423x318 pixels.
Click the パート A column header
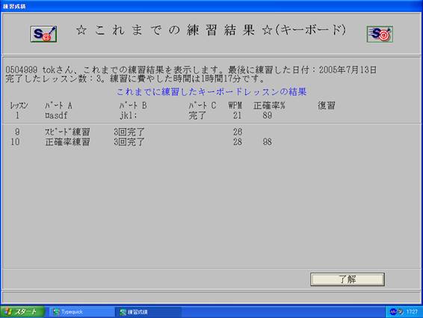(x=58, y=106)
